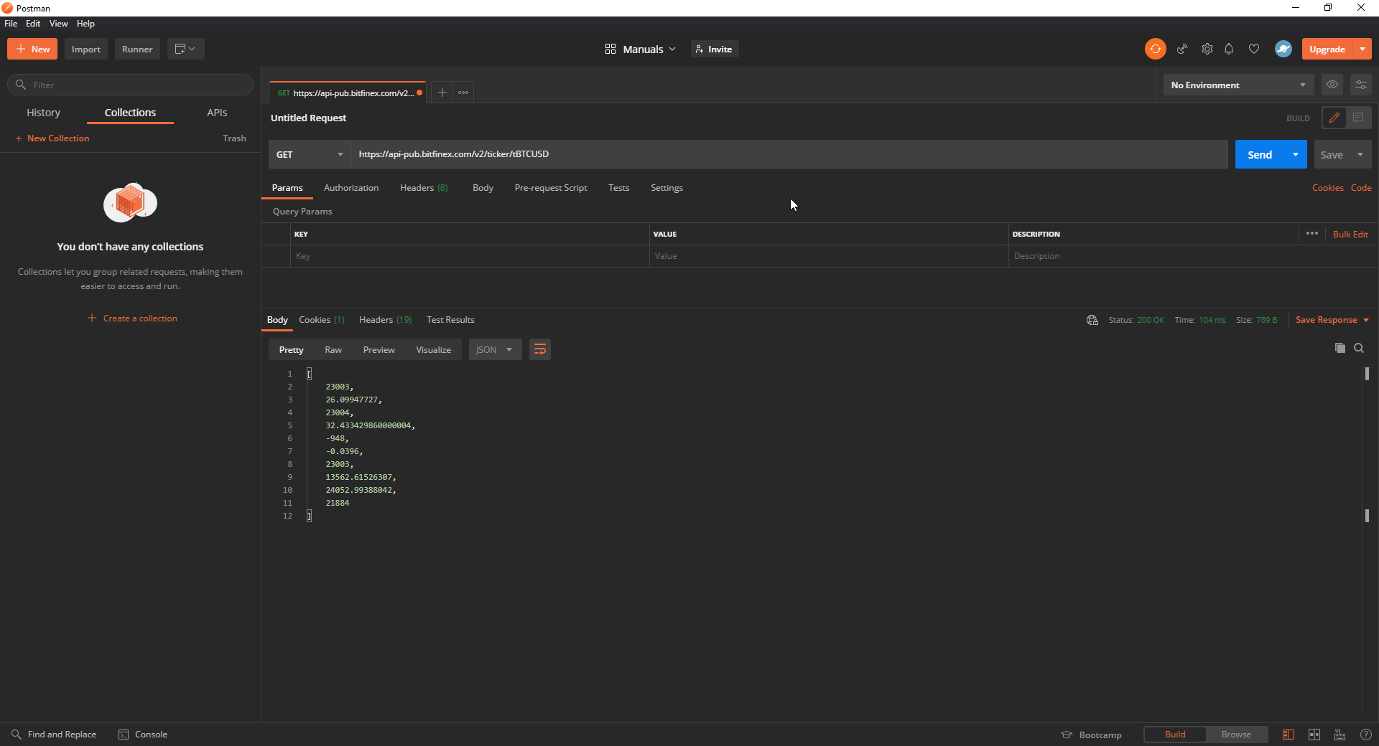
Task: Click the blue Send button
Action: click(x=1260, y=154)
